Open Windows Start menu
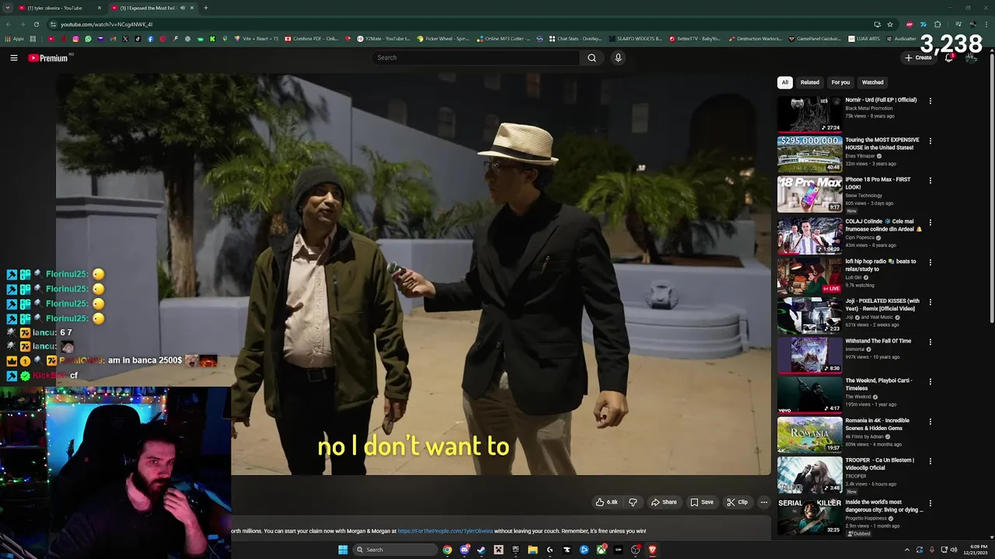Screen dimensions: 995x559 click(343, 550)
